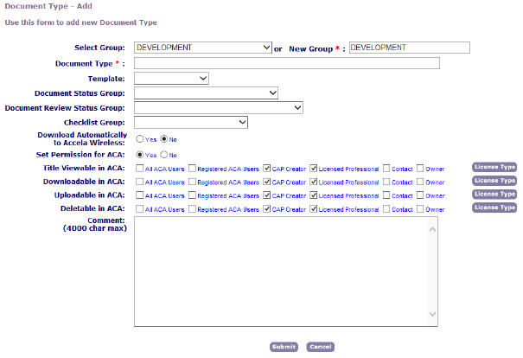This screenshot has height=358, width=523.
Task: Uncheck CAP Creator for Downloadable in ACA
Action: tap(267, 182)
